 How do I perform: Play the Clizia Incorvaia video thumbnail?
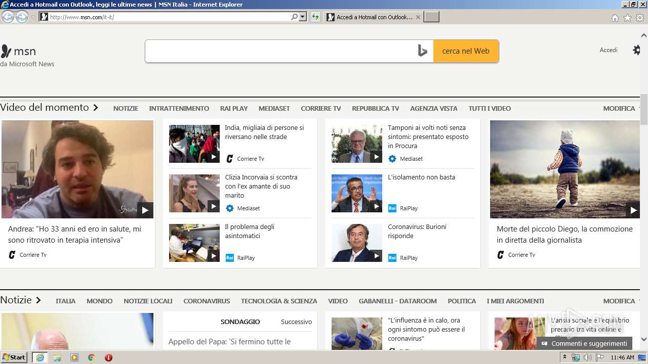click(x=194, y=193)
